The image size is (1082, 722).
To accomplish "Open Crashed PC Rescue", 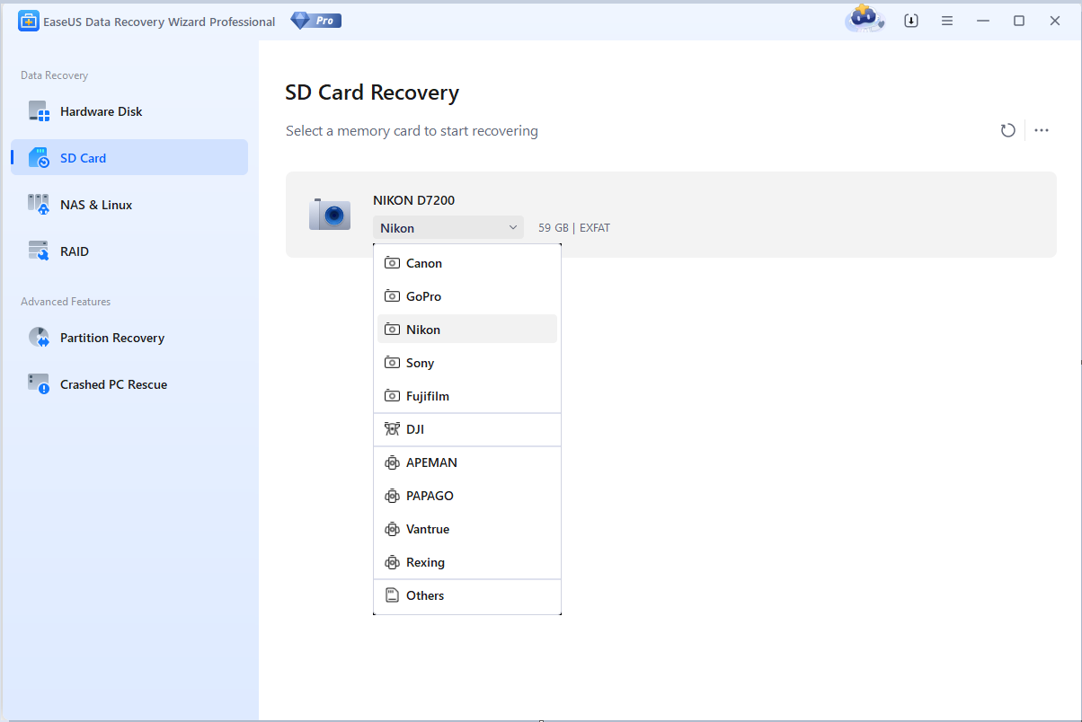I will pyautogui.click(x=129, y=384).
